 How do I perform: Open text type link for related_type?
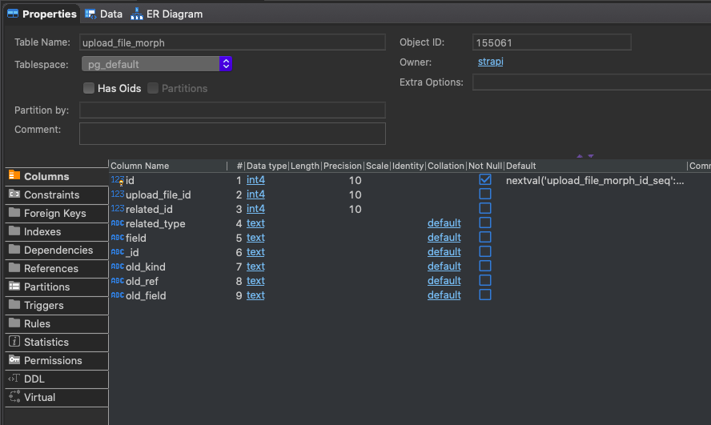[255, 223]
